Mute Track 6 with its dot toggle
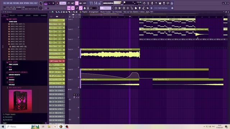This screenshot has height=129, width=230. 79,77
